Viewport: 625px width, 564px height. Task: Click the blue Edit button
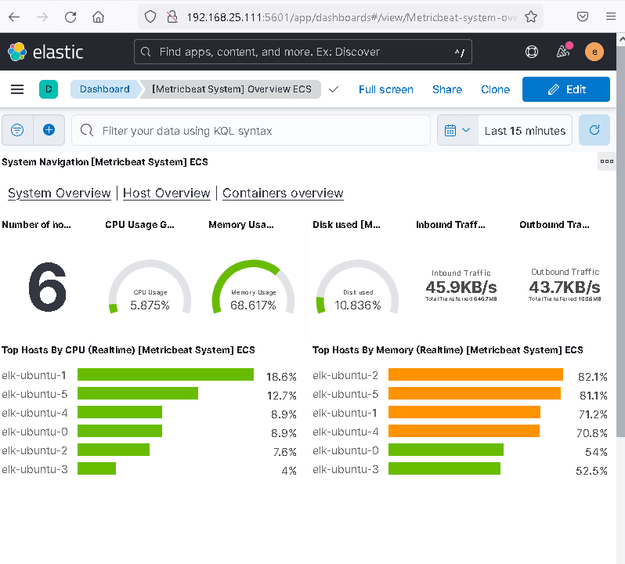pos(566,89)
